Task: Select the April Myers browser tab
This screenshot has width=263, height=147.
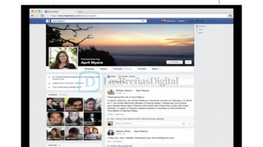Action: click(x=60, y=12)
